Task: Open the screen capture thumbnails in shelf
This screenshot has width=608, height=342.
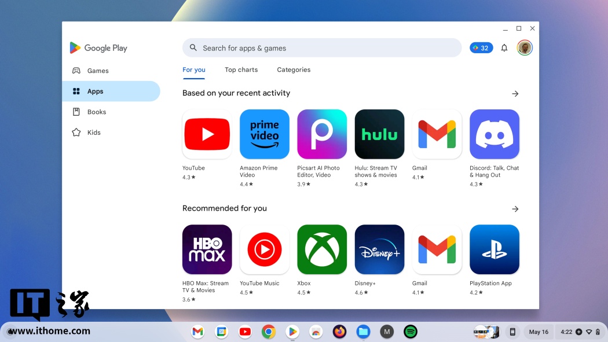Action: pos(486,332)
